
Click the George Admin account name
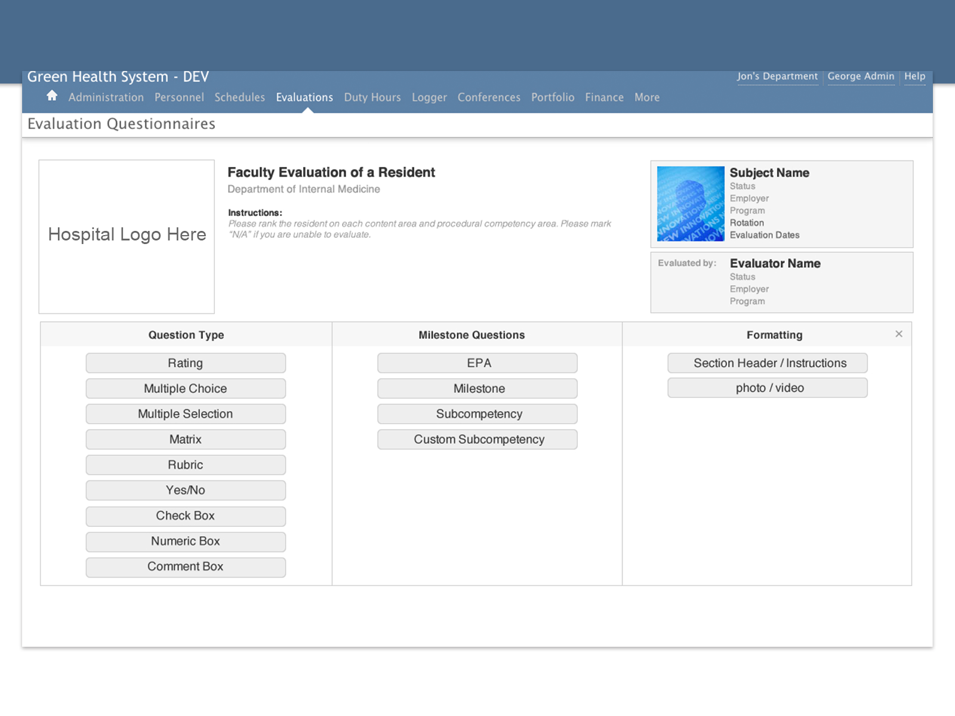pos(861,76)
